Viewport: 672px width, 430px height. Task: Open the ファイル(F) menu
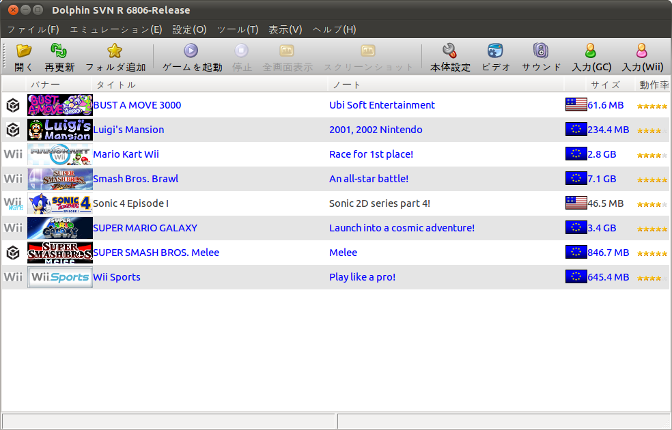33,29
